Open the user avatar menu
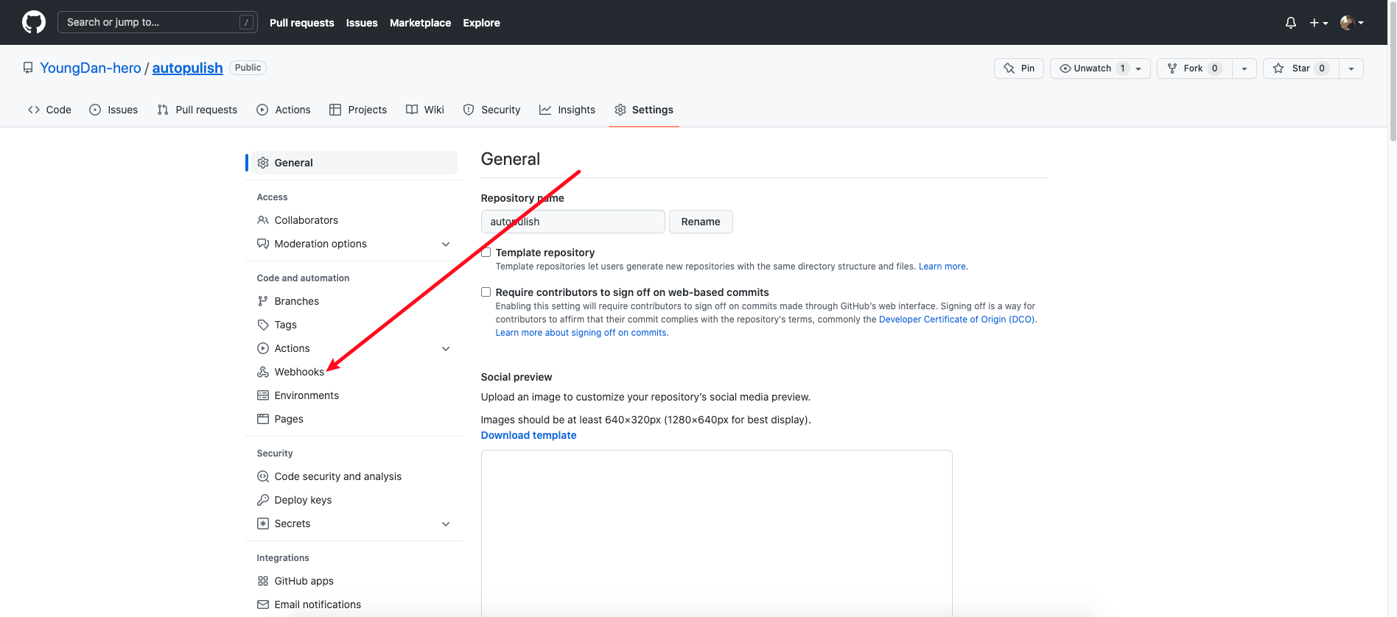 [x=1352, y=23]
